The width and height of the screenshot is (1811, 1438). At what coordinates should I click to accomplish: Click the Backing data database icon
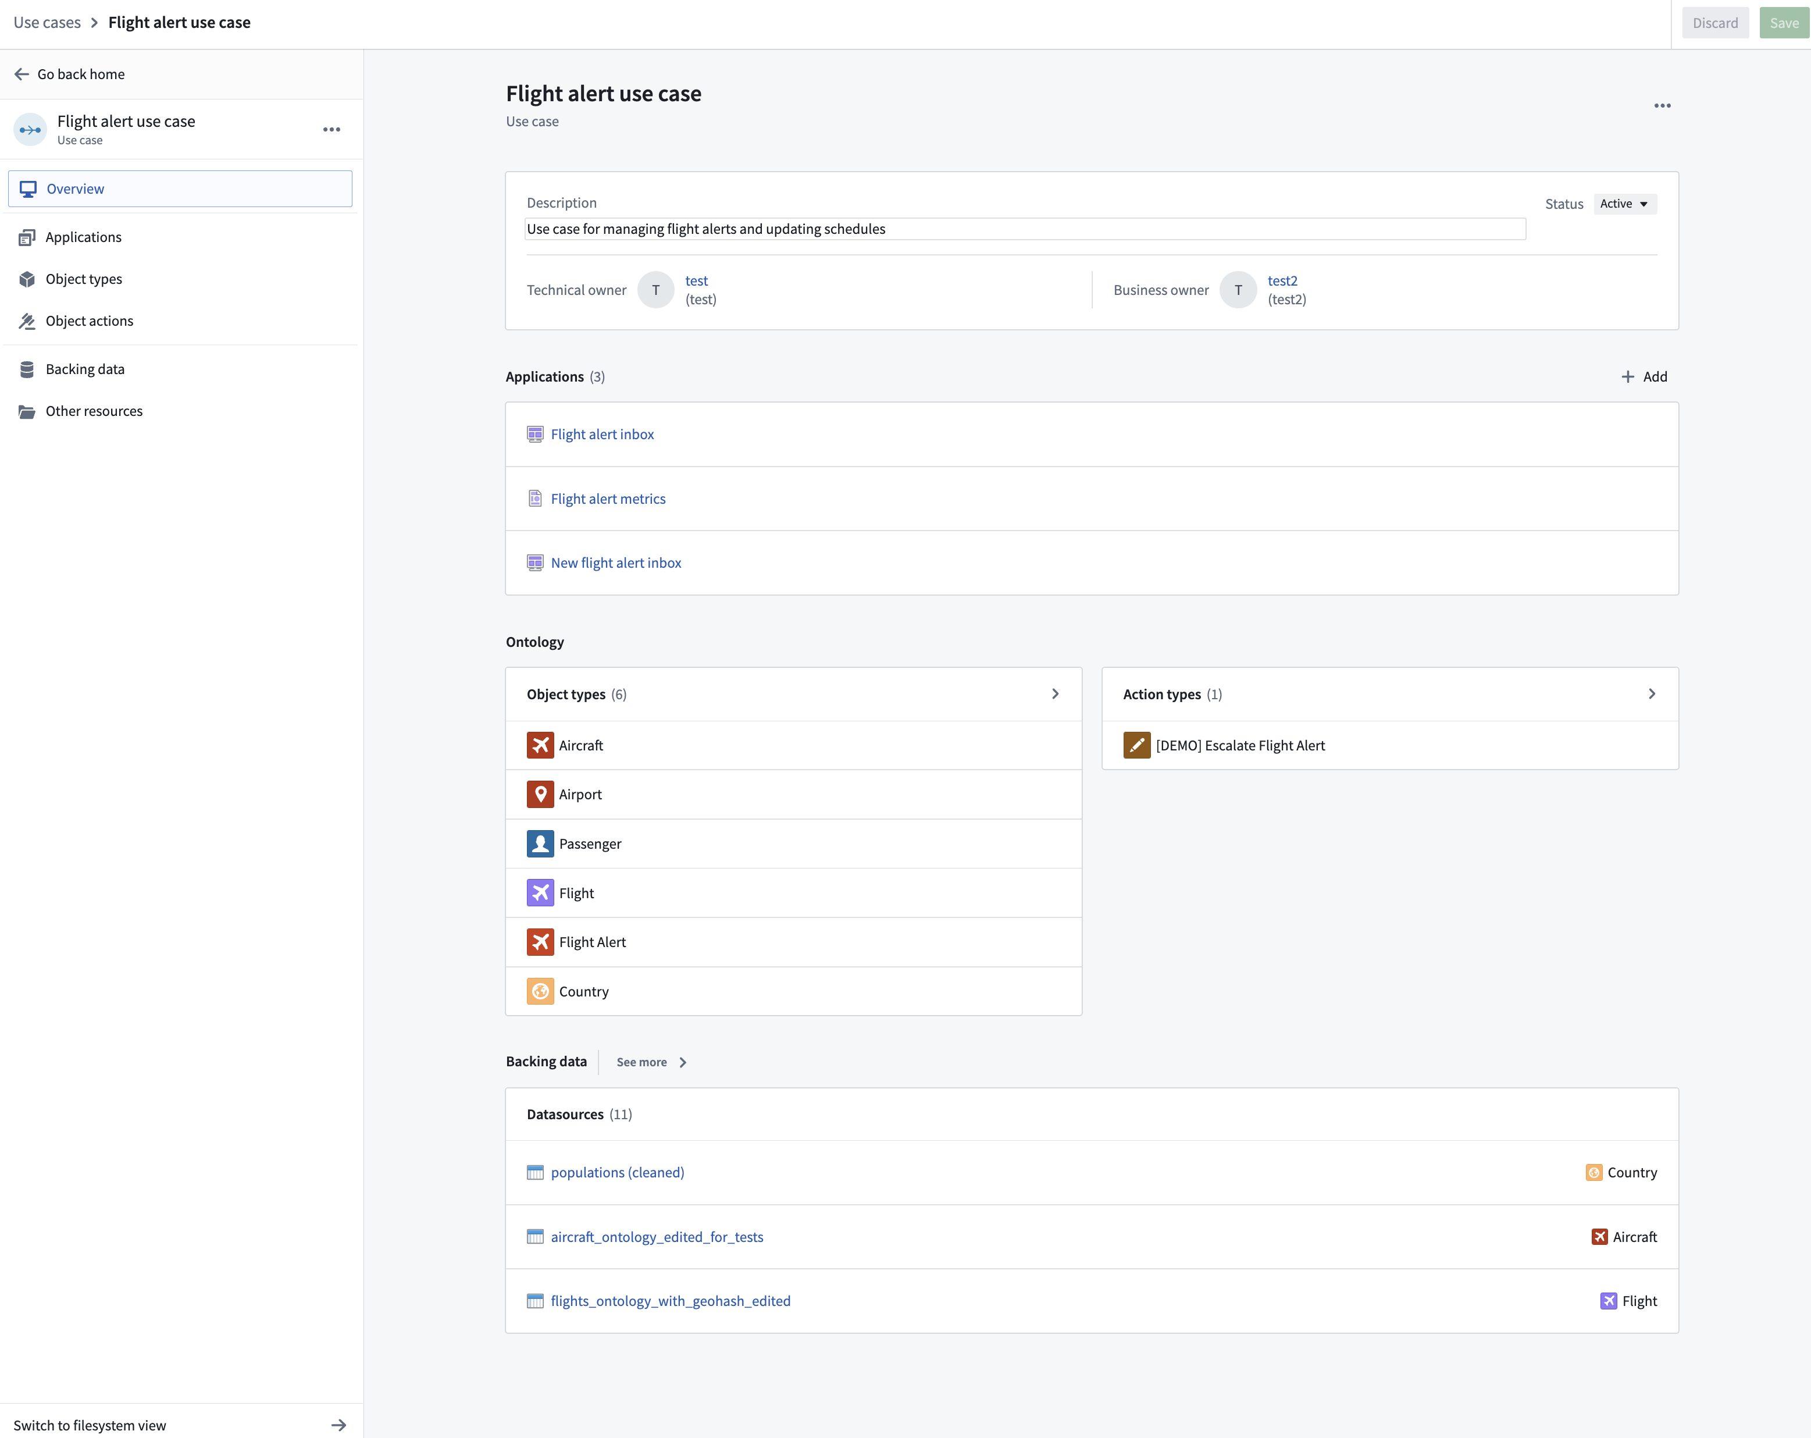(27, 369)
